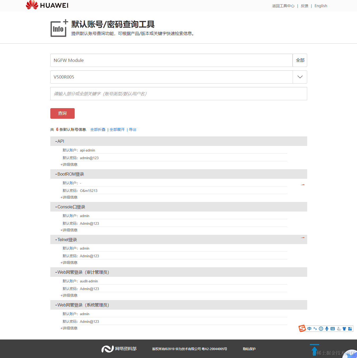
Task: Click the admin@123 API password value
Action: click(89, 158)
